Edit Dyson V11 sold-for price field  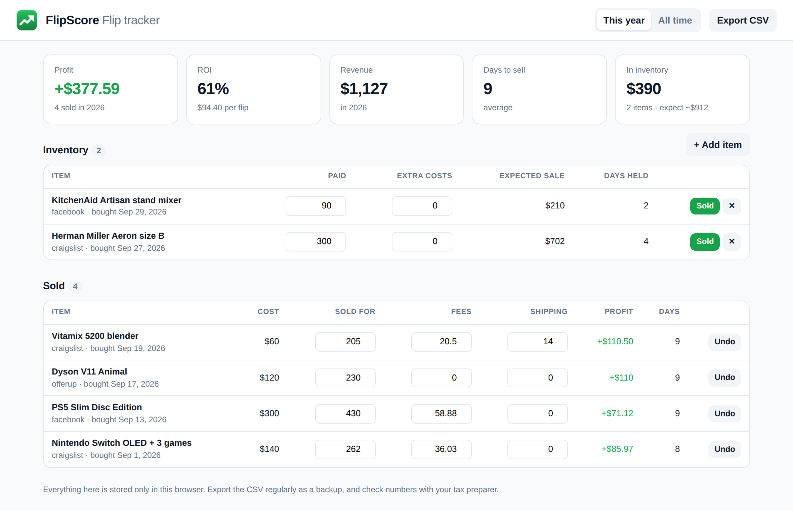pos(345,378)
